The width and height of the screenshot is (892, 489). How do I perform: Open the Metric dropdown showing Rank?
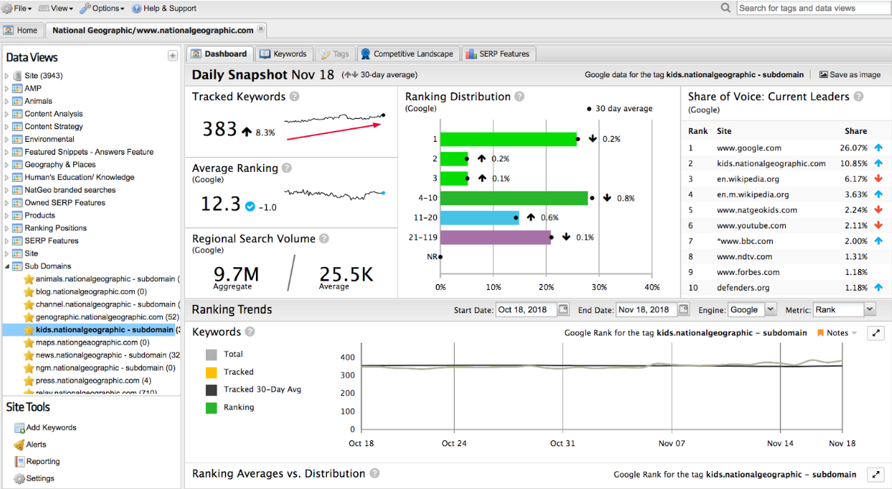(x=845, y=310)
